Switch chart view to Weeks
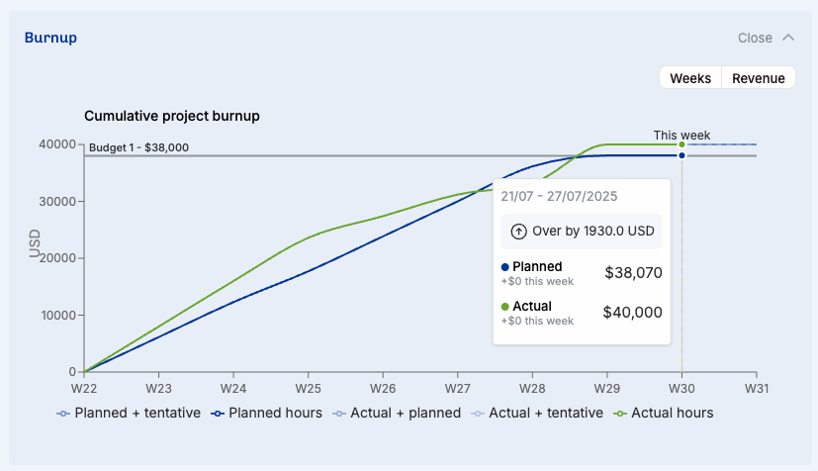The width and height of the screenshot is (818, 471). point(690,78)
